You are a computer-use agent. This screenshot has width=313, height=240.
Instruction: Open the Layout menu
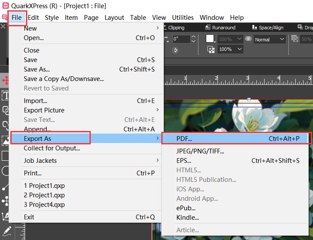114,18
